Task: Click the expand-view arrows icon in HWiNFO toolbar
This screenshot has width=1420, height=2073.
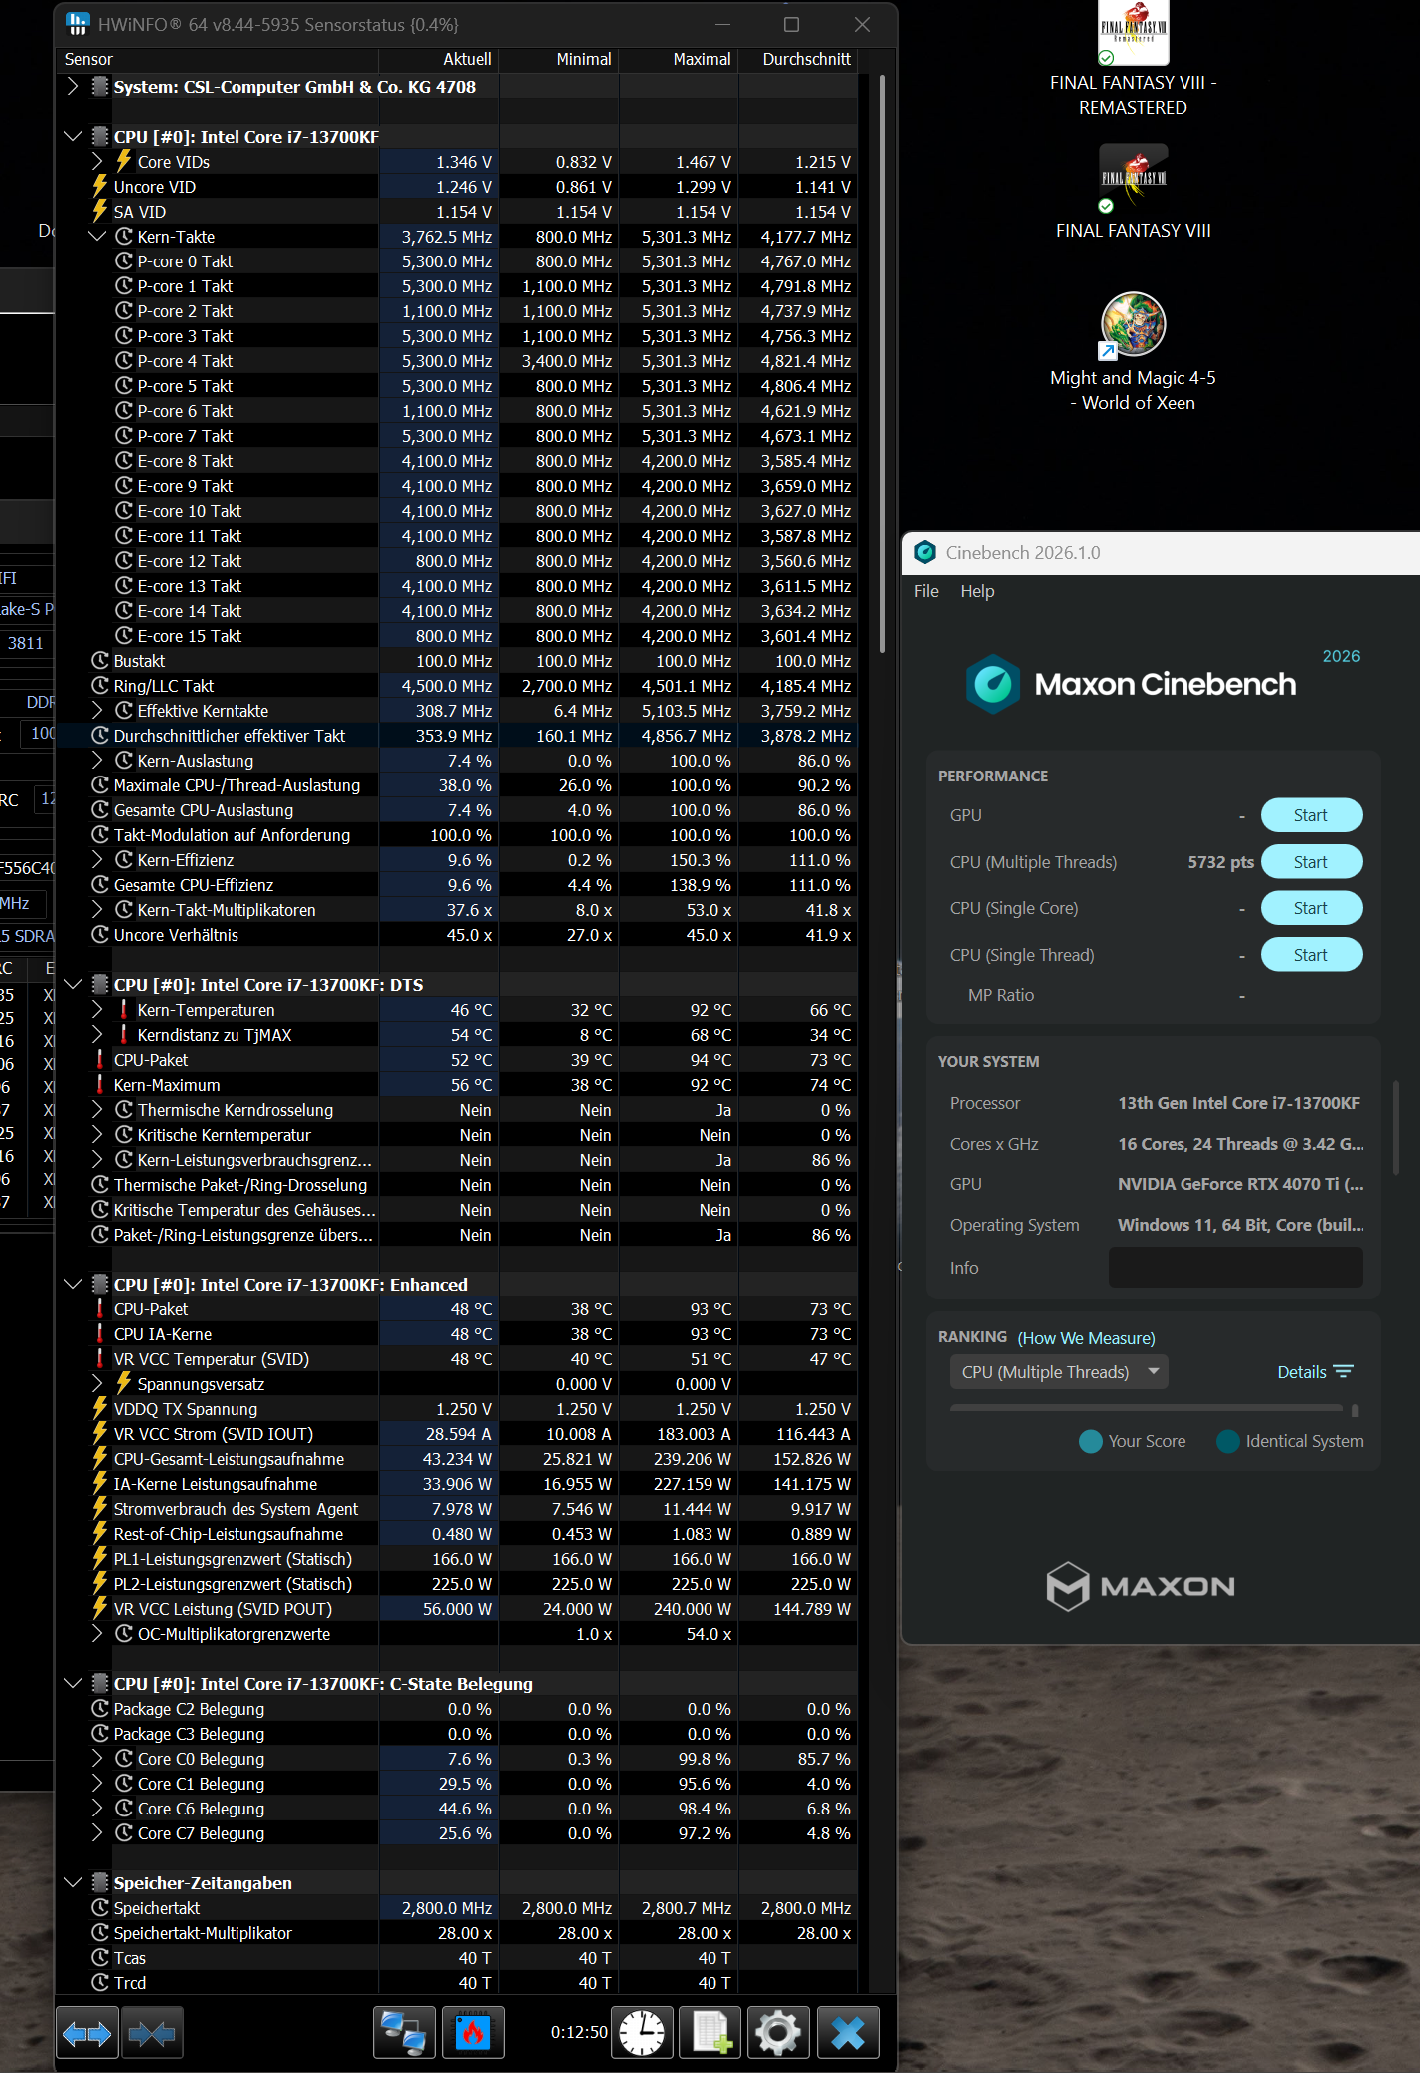Action: [x=87, y=2033]
